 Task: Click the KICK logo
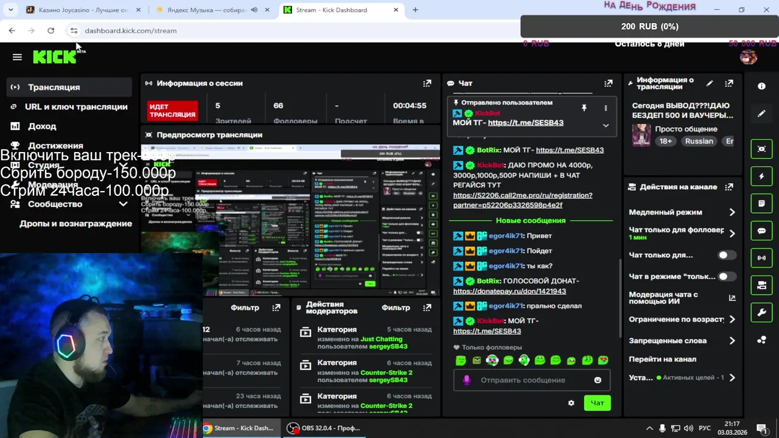[55, 57]
